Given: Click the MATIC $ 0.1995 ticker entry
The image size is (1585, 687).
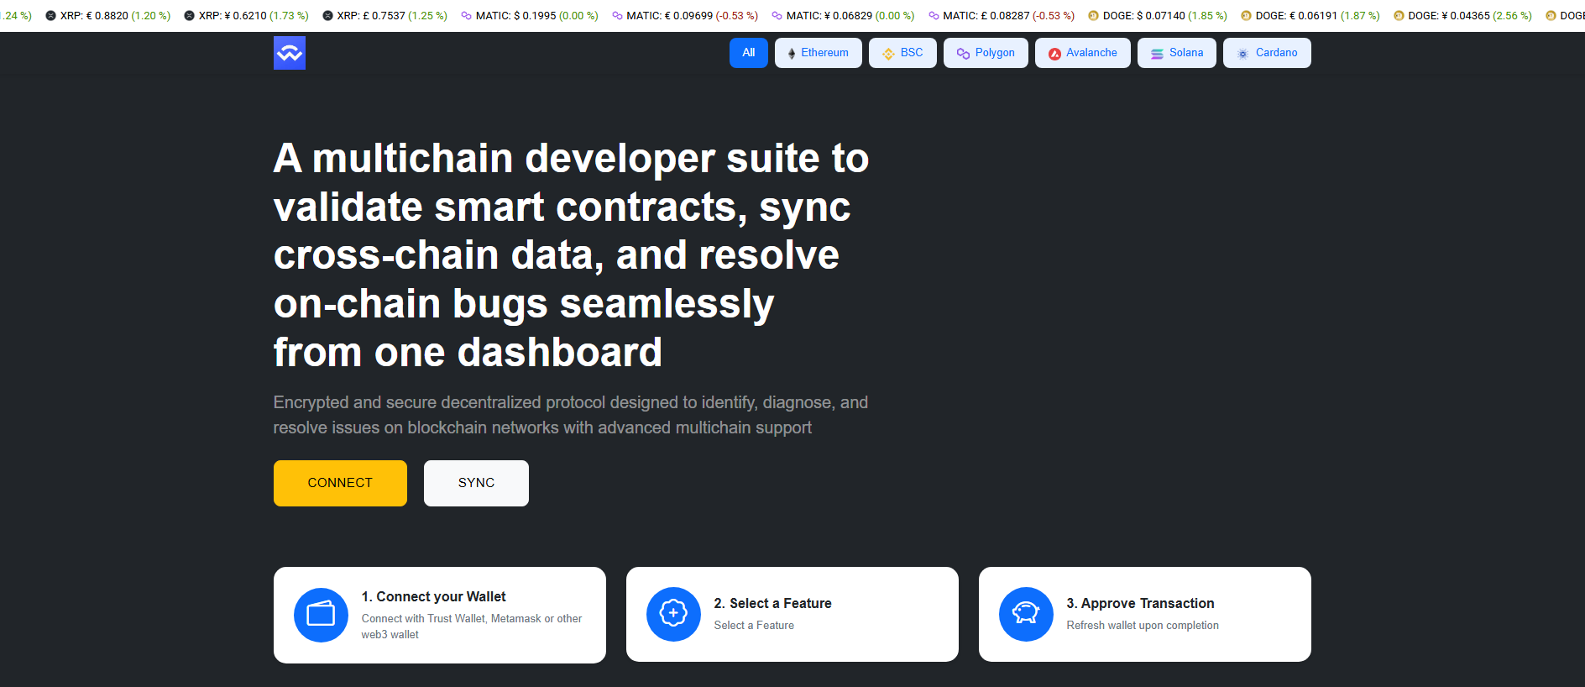Looking at the screenshot, I should click(x=530, y=16).
